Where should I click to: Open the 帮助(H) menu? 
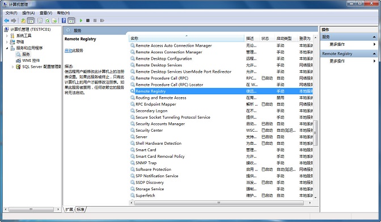click(63, 13)
